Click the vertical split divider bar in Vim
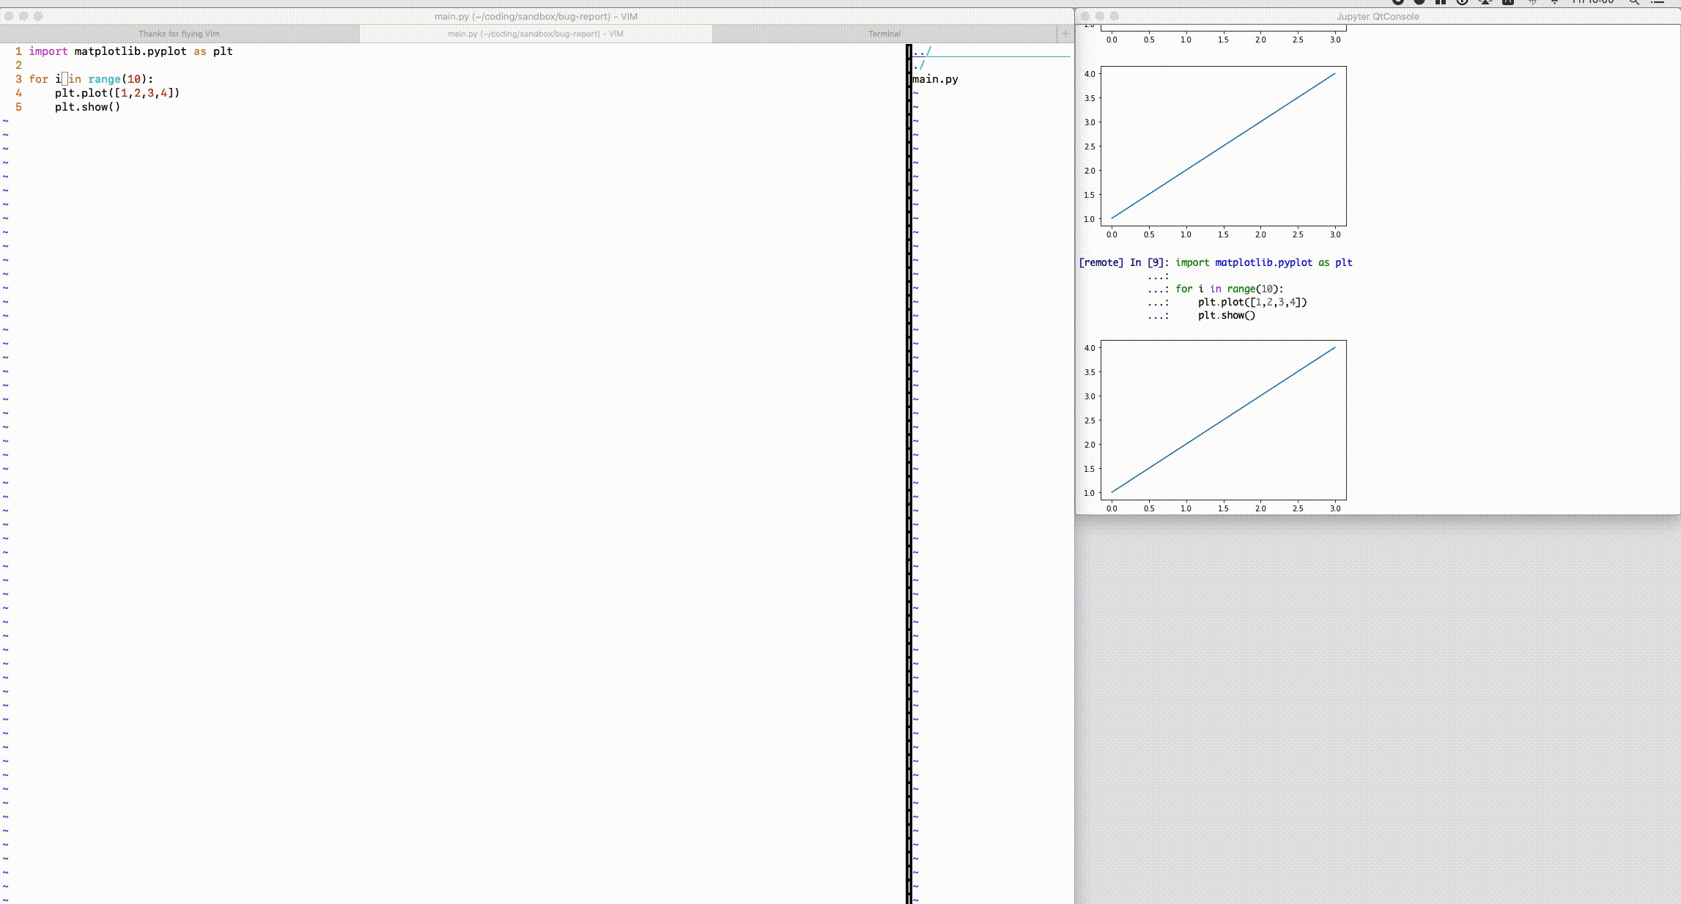The width and height of the screenshot is (1681, 904). (x=909, y=469)
